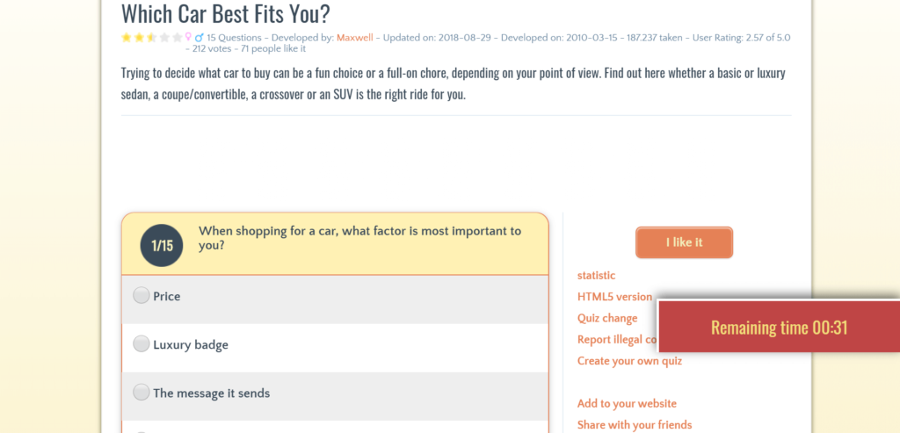Click Share with your friends link
Image resolution: width=900 pixels, height=433 pixels.
[635, 425]
